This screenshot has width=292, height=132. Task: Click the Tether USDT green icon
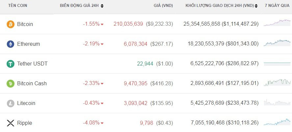[11, 64]
